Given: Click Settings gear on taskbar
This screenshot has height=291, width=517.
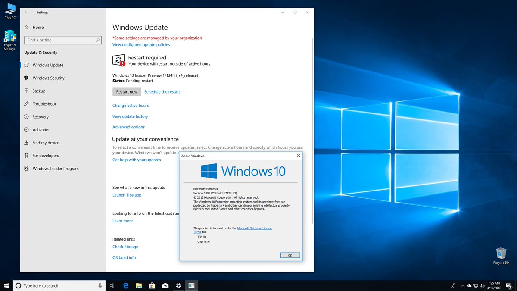Looking at the screenshot, I should [178, 285].
